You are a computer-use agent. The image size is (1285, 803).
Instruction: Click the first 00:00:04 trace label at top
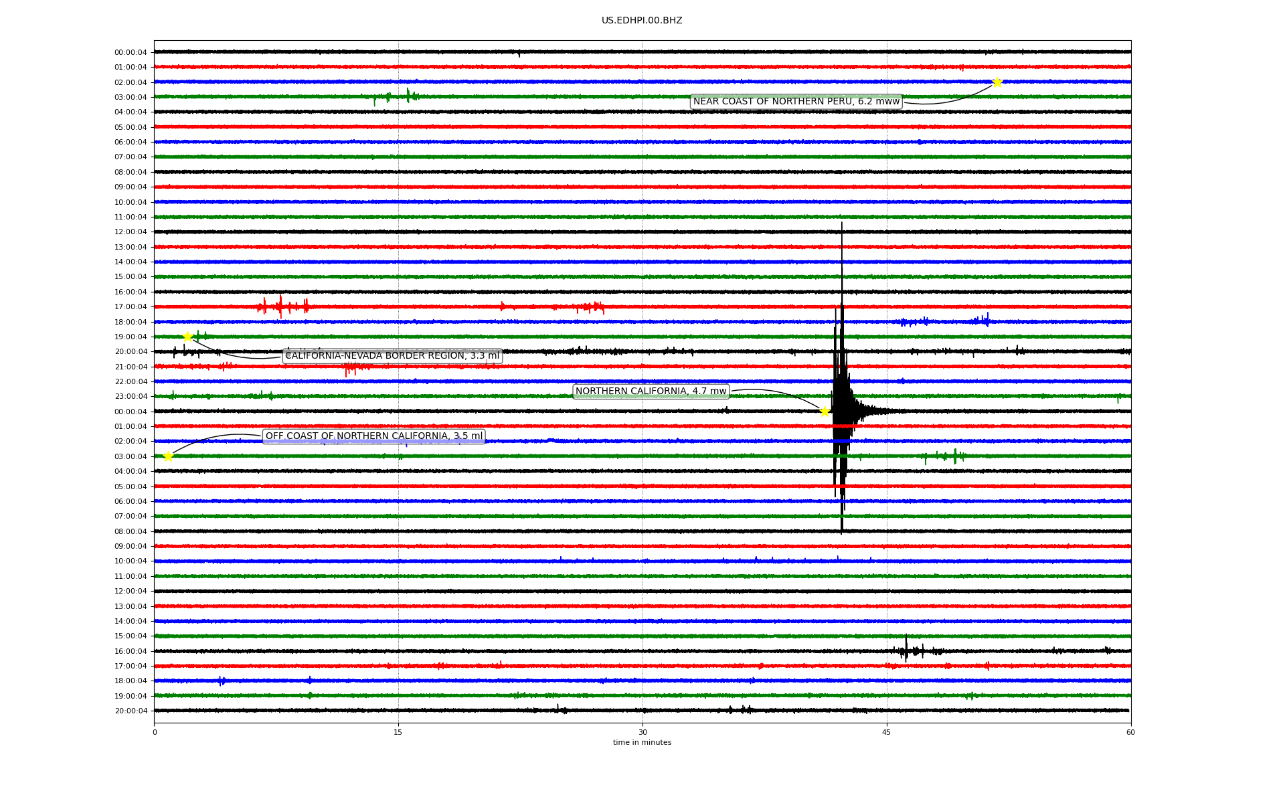coord(131,52)
